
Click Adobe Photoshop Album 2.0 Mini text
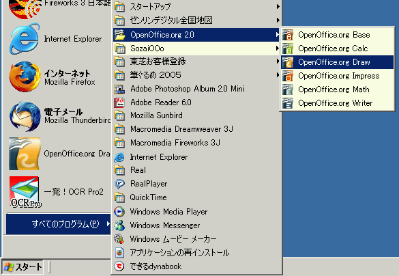188,89
